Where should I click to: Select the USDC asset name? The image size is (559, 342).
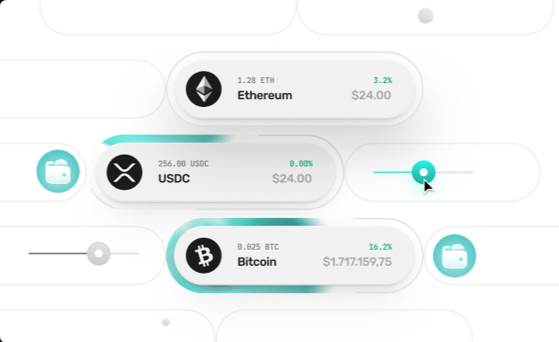(x=174, y=180)
